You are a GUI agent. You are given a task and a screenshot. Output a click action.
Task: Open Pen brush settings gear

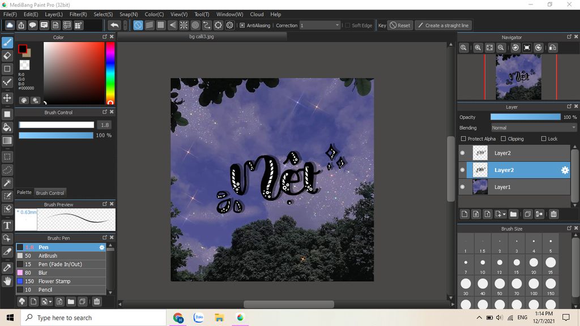point(102,247)
